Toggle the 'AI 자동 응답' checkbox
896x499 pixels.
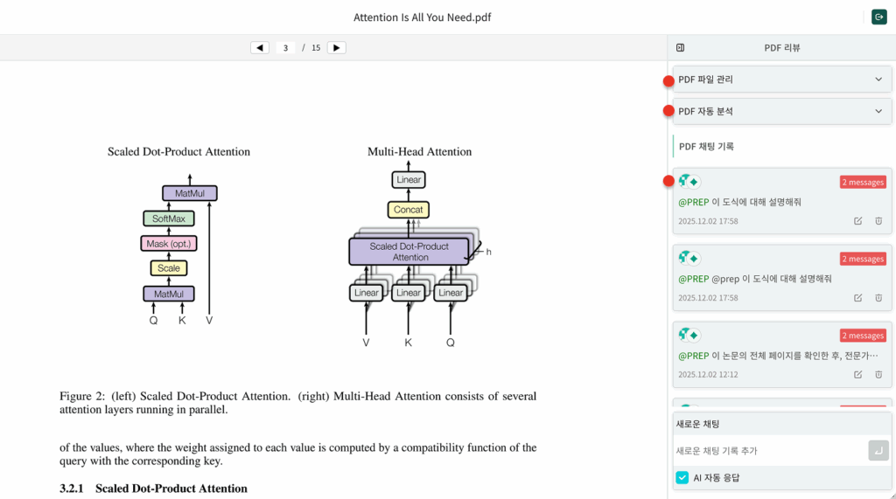682,478
